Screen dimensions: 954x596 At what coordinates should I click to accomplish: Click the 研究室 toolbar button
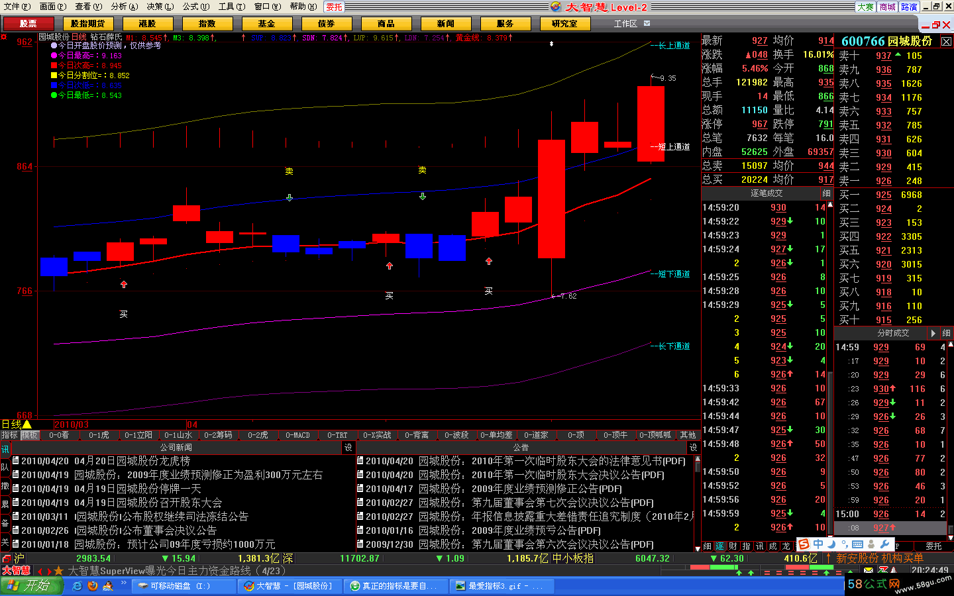click(564, 23)
